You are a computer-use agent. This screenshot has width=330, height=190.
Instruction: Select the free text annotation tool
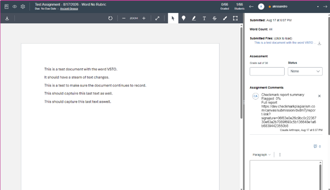click(204, 18)
